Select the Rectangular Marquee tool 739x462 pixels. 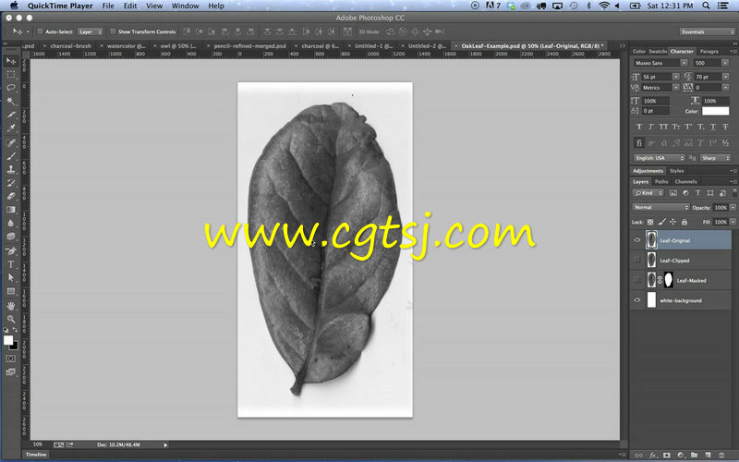11,75
